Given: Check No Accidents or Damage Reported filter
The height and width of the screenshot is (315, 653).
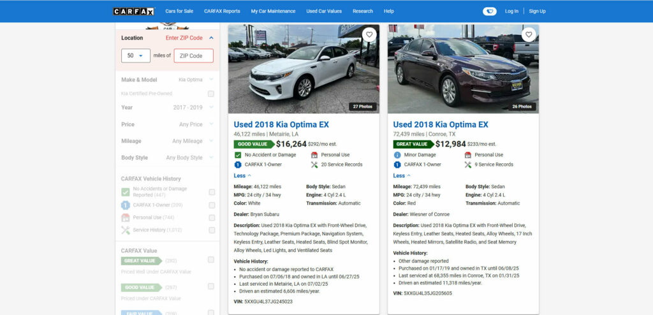Looking at the screenshot, I should click(212, 192).
